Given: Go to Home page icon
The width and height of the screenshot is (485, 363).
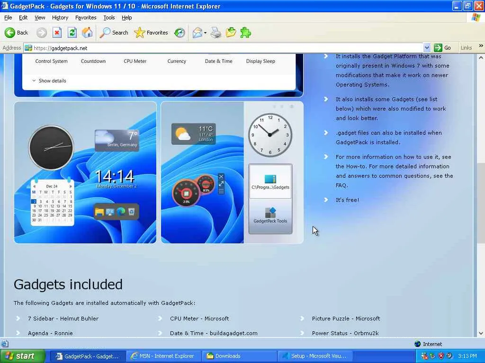Looking at the screenshot, I should click(87, 33).
